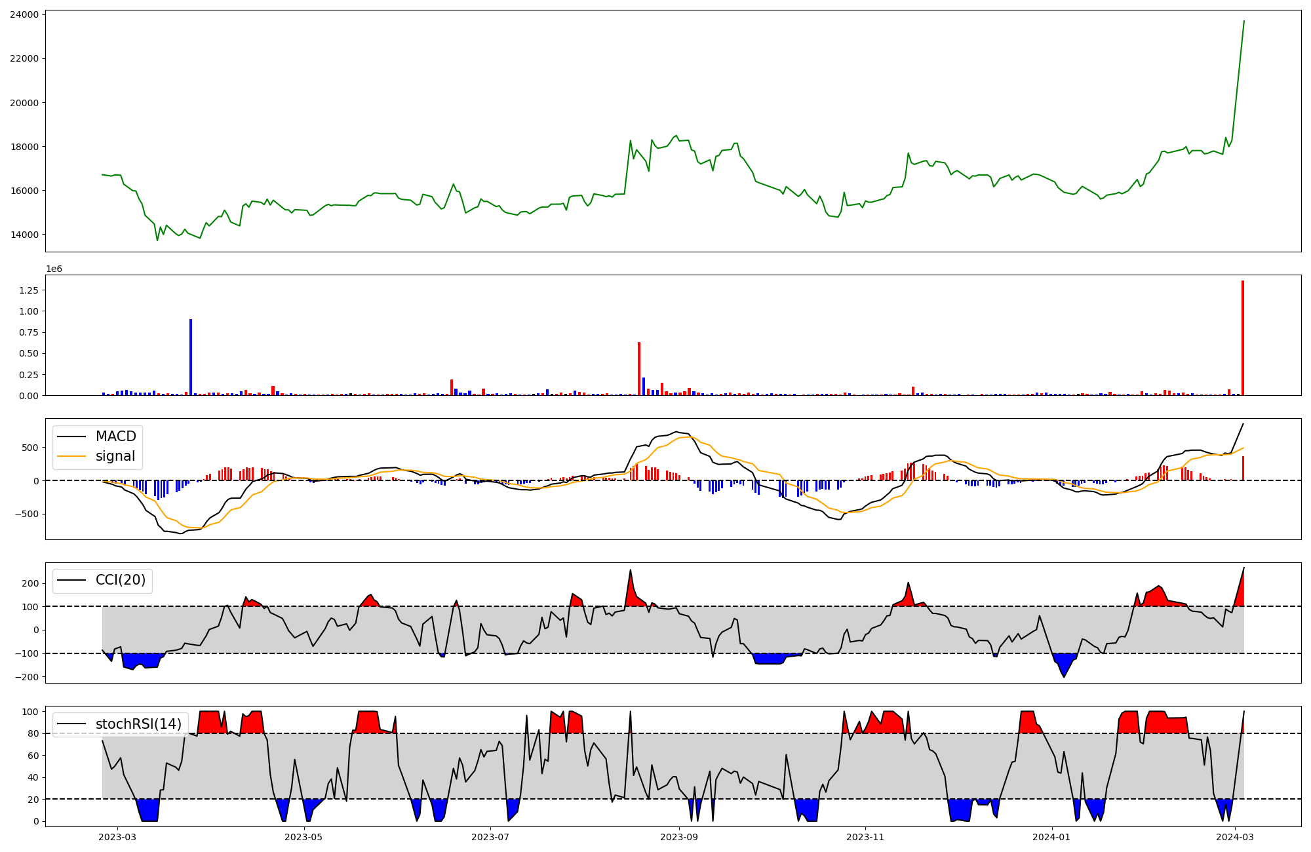Screen dimensions: 1311x852
Task: Select the 2023-11 x-axis date label
Action: coord(865,837)
